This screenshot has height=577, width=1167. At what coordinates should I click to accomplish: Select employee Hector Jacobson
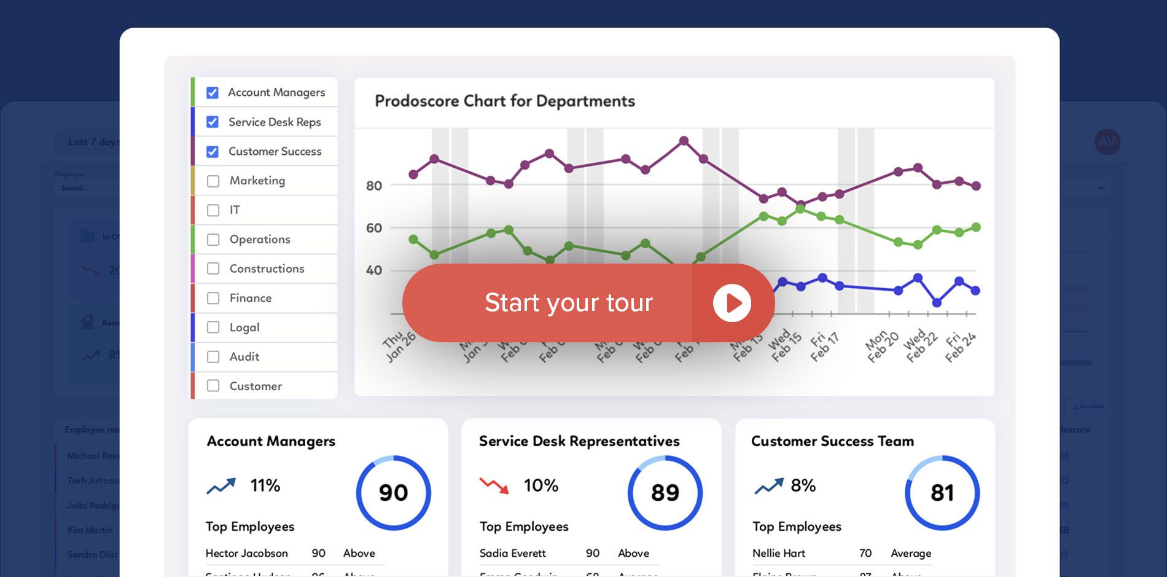tap(246, 553)
